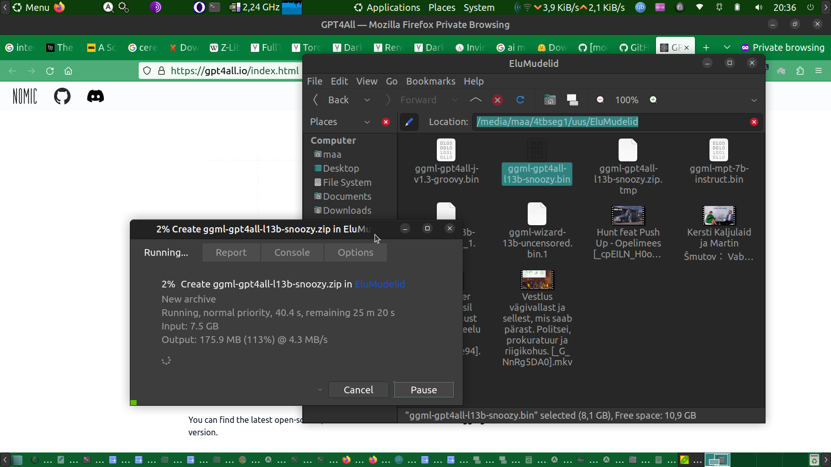Open the Bookmarks menu
This screenshot has height=467, width=831.
(x=431, y=81)
